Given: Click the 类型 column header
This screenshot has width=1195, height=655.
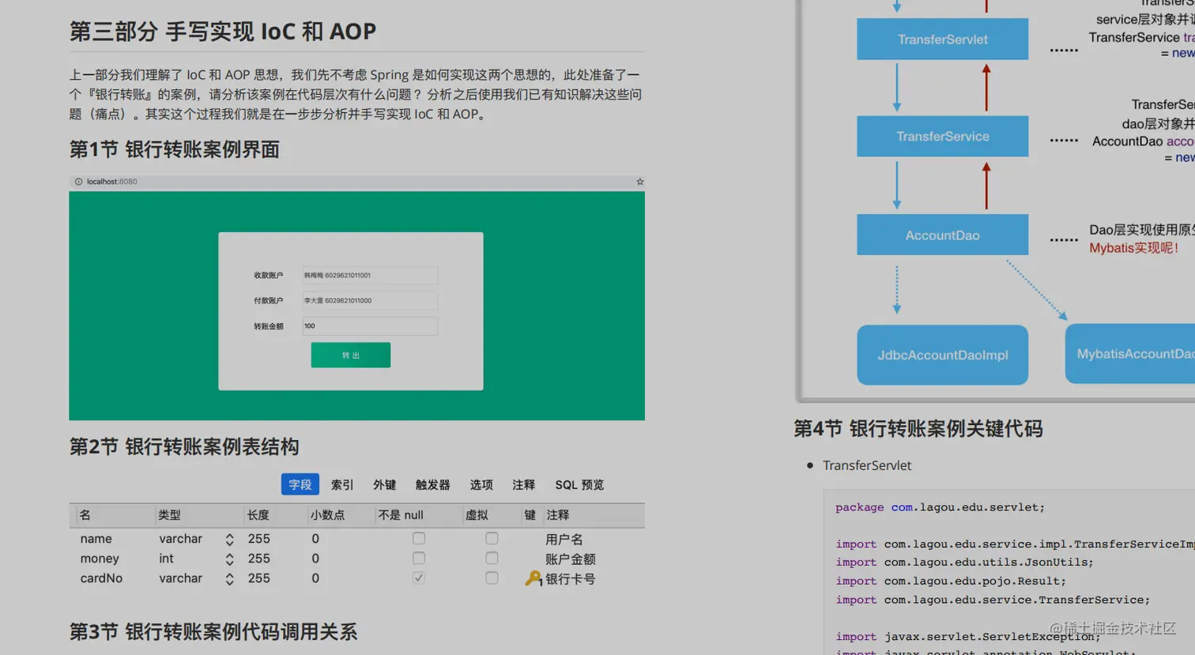Looking at the screenshot, I should click(x=169, y=515).
